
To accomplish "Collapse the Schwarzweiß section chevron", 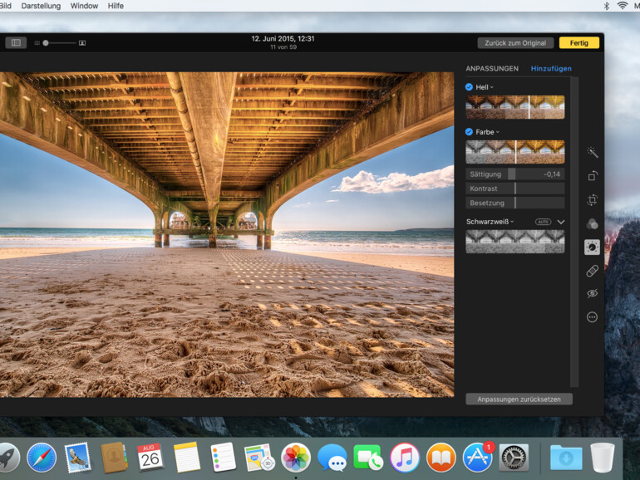I will [561, 222].
